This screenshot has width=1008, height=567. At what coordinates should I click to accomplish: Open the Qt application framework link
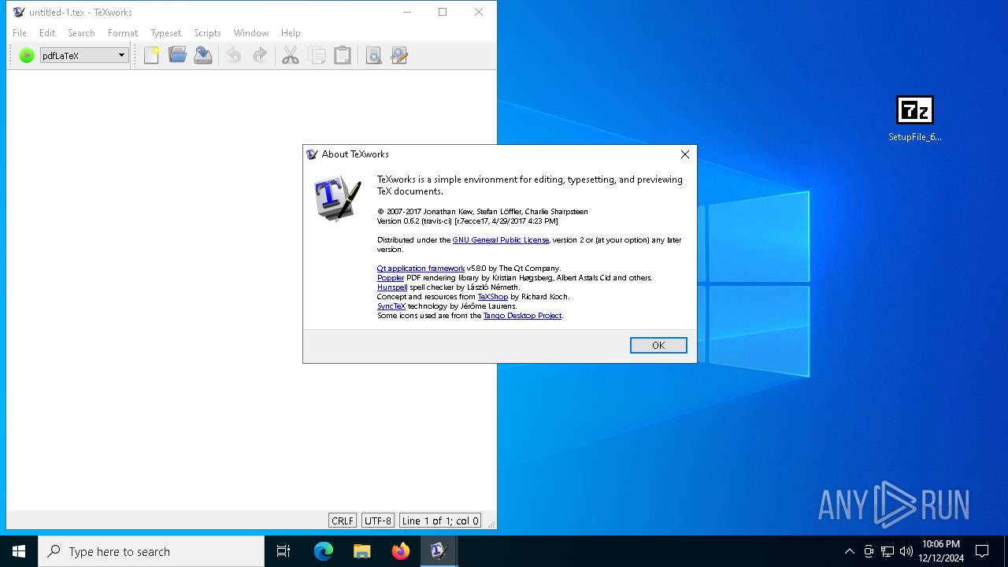click(x=421, y=269)
